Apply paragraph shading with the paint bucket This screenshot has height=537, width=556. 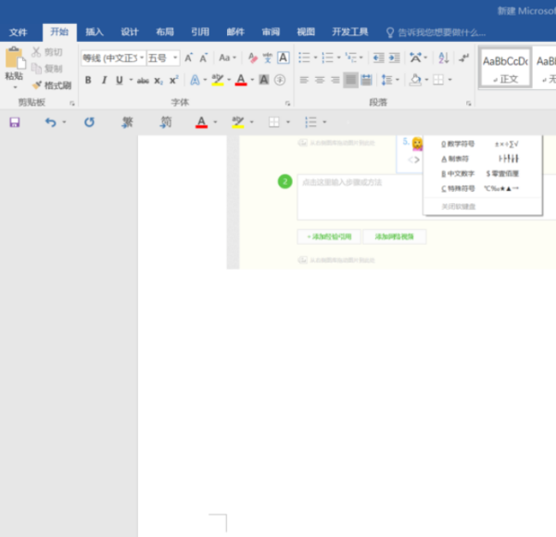415,80
